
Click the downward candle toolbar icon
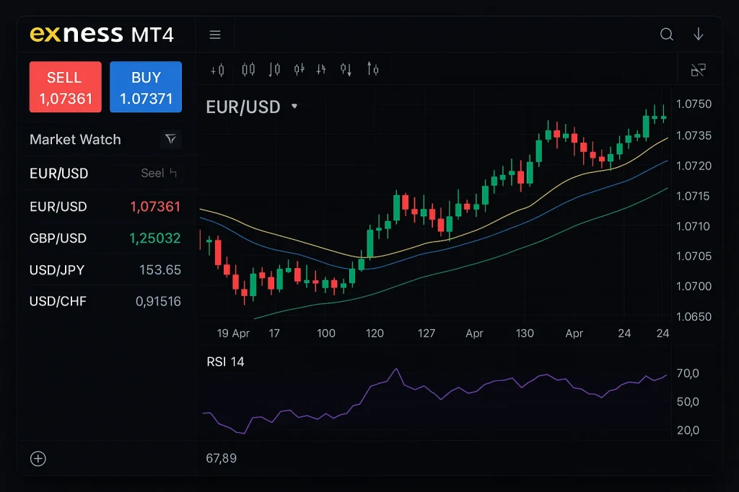click(274, 69)
